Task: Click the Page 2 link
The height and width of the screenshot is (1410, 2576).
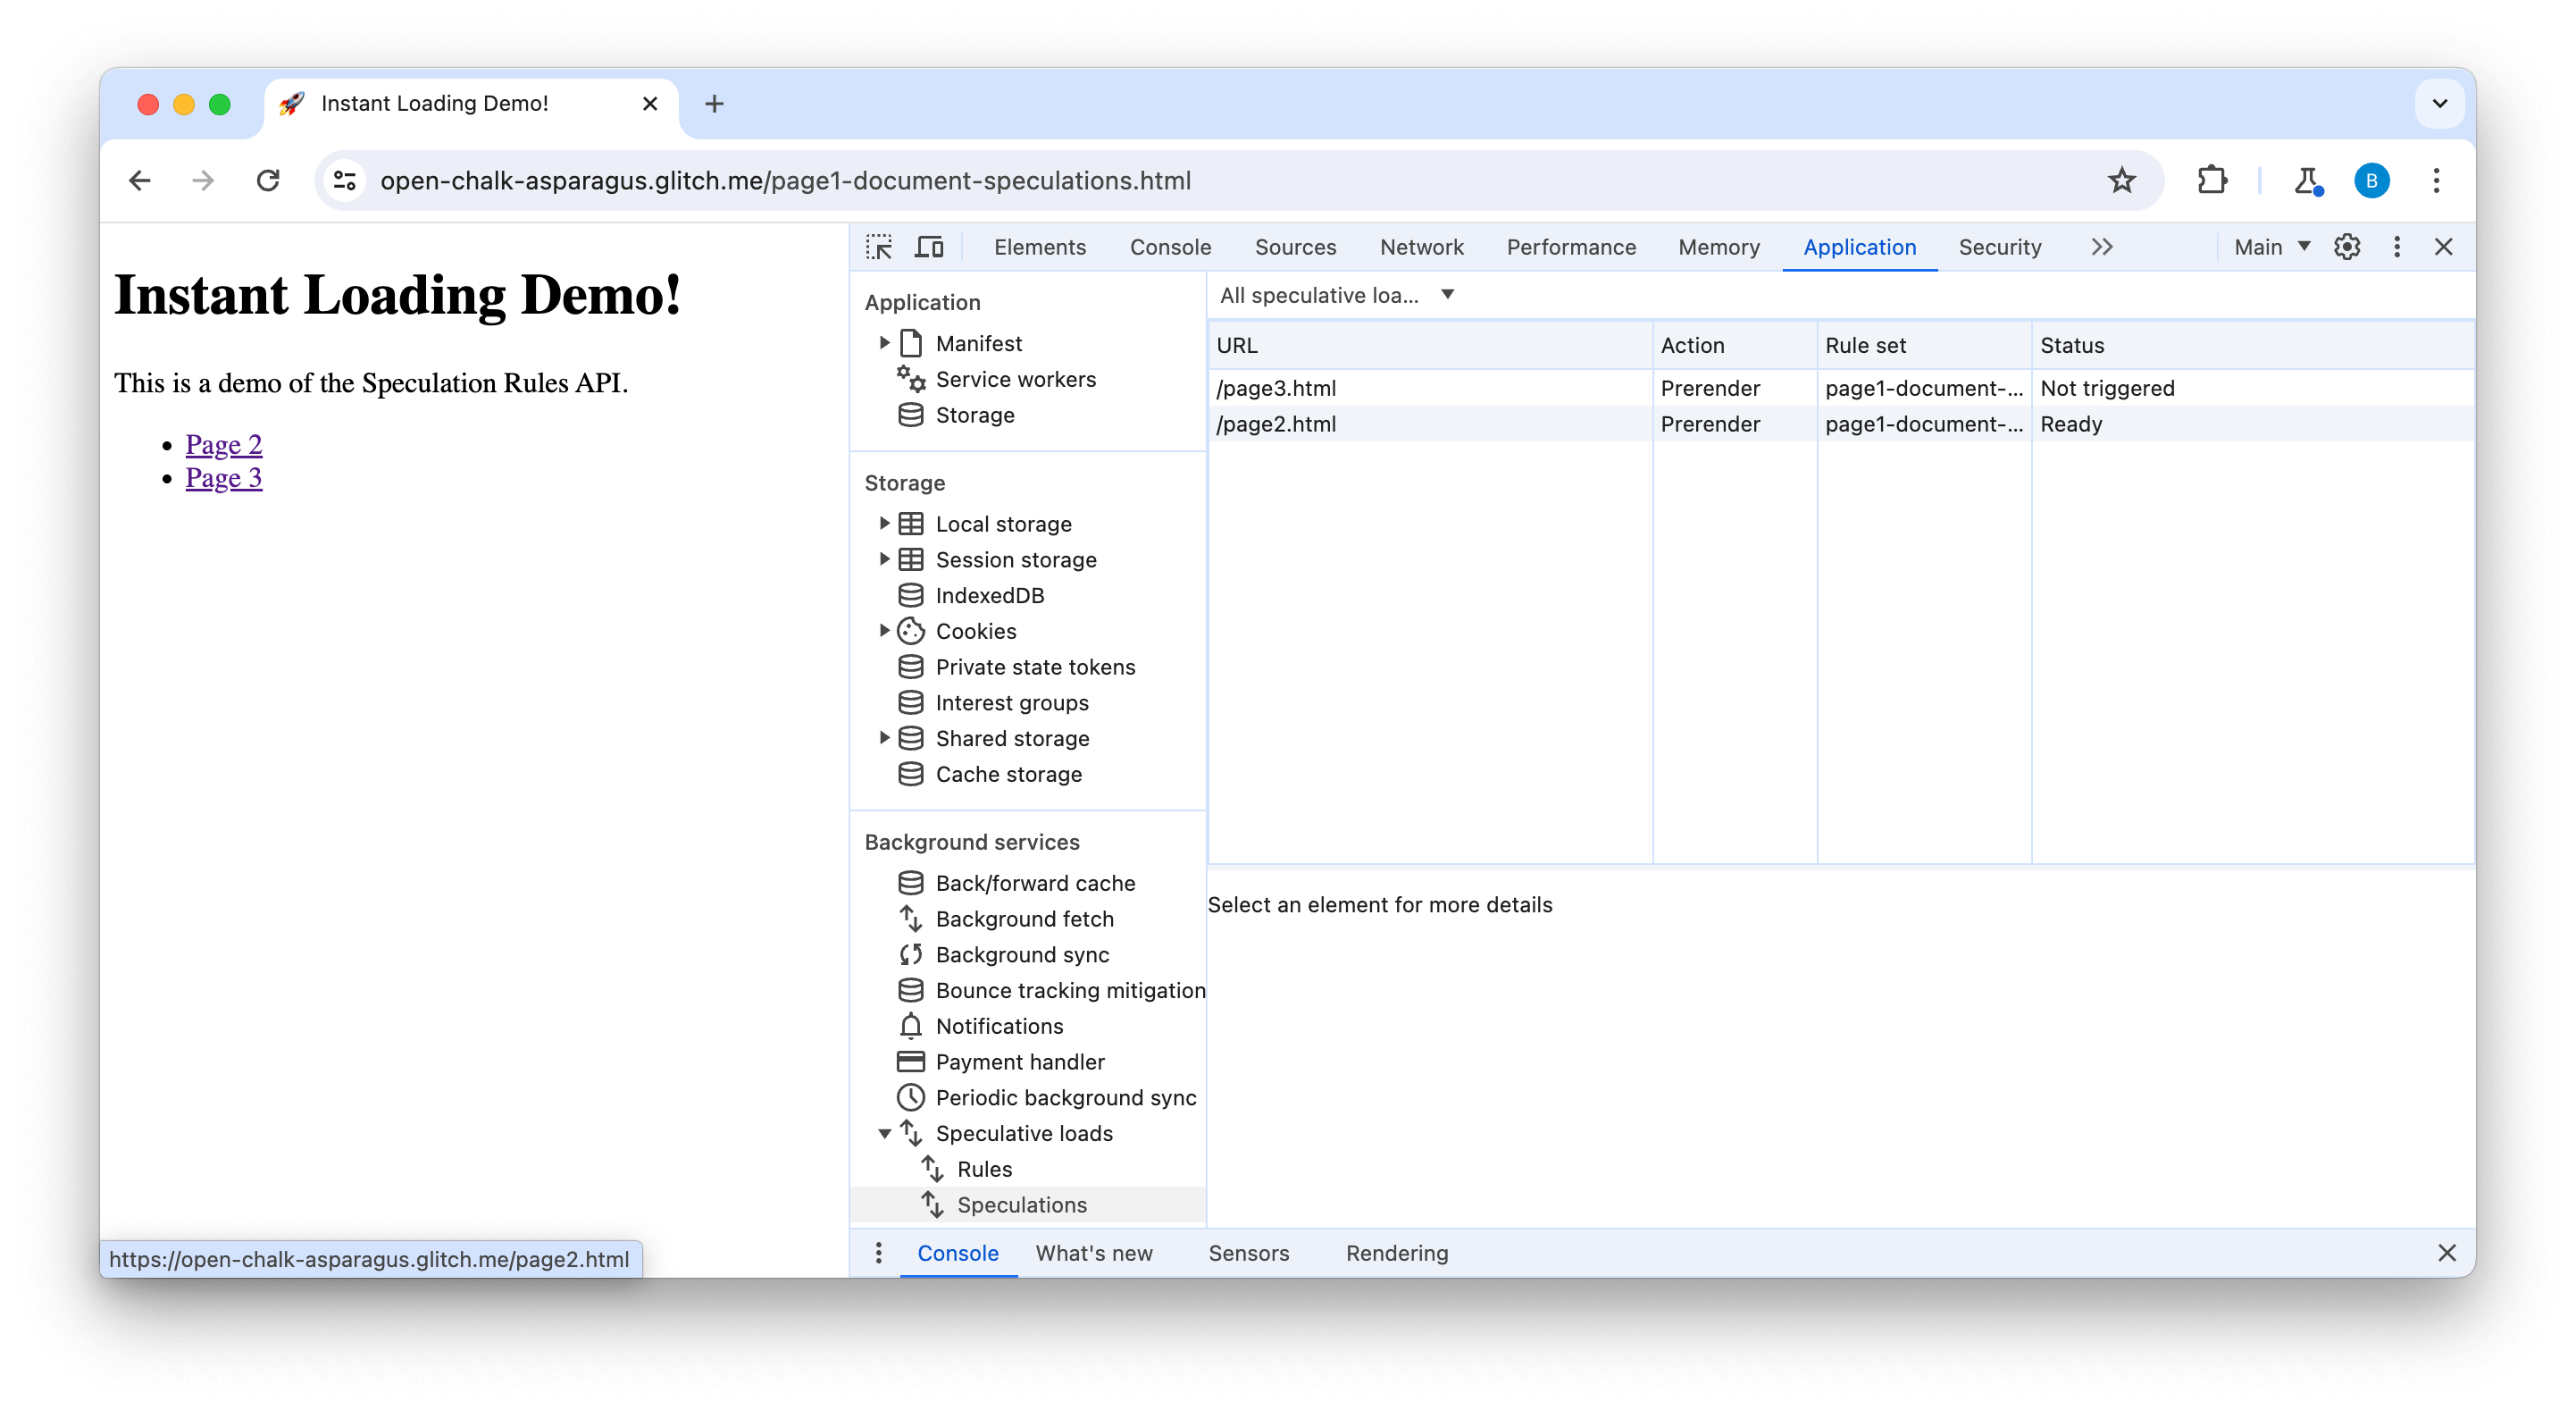Action: click(x=224, y=444)
